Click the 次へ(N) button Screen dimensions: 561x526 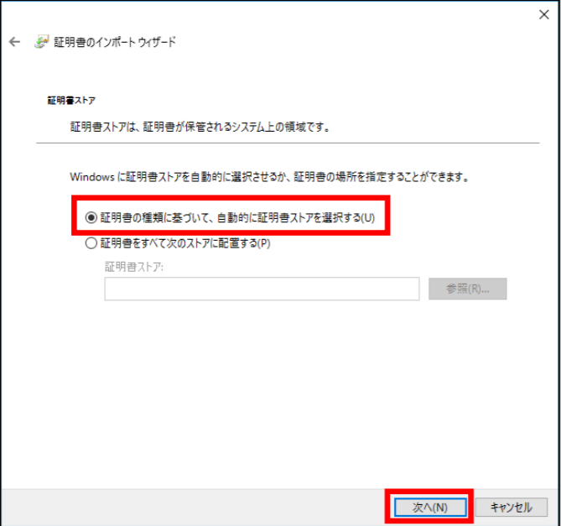[x=430, y=507]
